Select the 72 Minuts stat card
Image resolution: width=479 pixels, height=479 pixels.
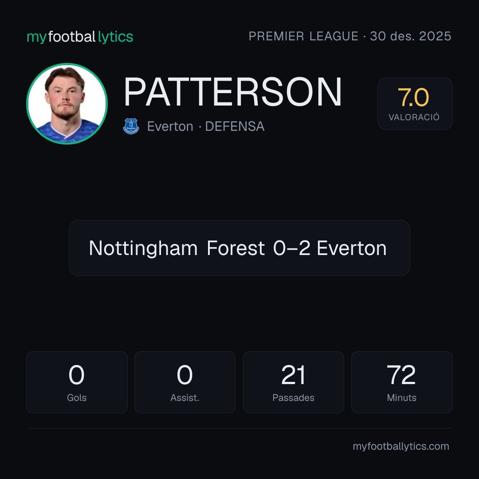402,382
